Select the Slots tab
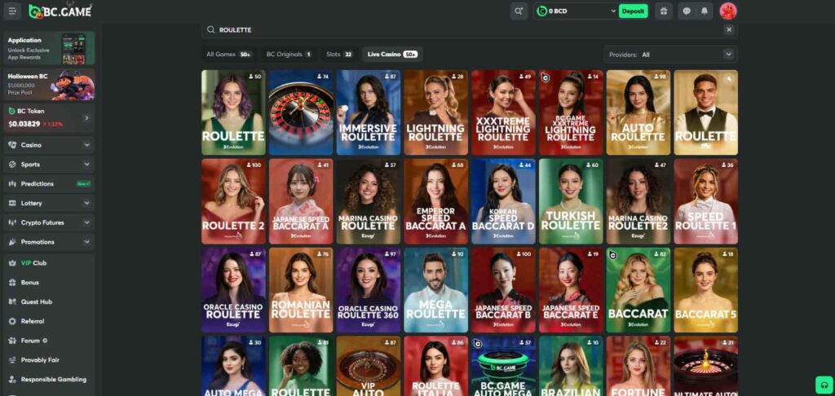Screen dimensions: 835x396 pyautogui.click(x=339, y=55)
